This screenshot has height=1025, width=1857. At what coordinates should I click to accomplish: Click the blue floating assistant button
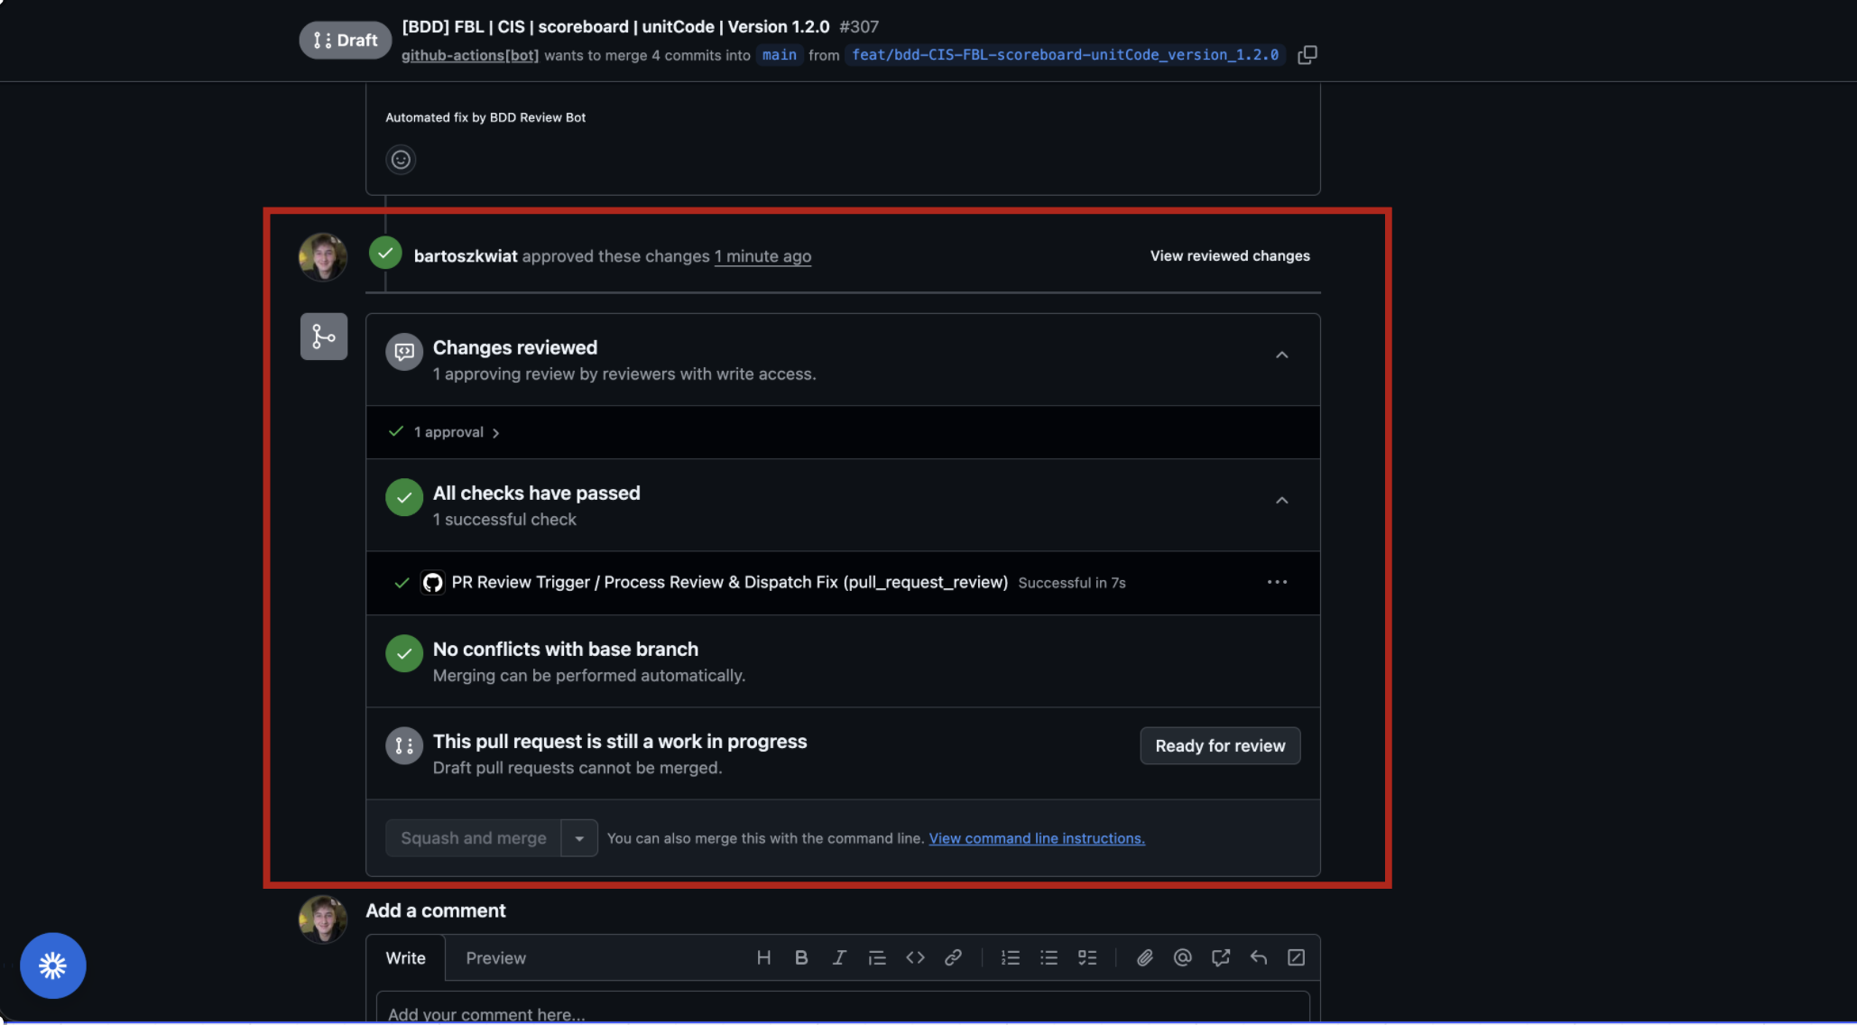point(53,965)
